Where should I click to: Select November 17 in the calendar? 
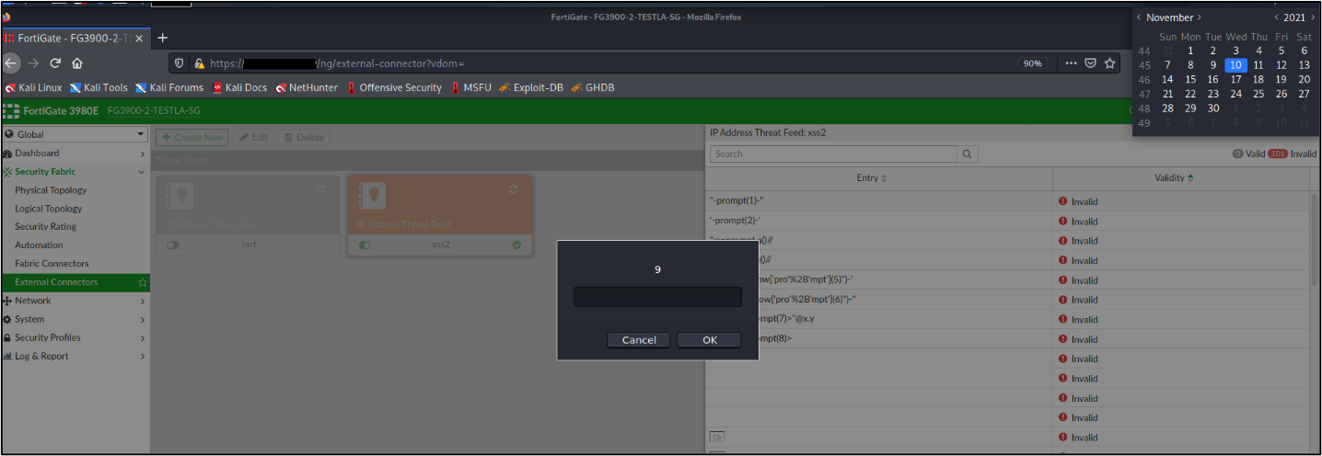(1235, 80)
